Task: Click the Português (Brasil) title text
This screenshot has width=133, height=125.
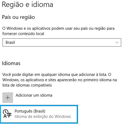Action: 30,111
